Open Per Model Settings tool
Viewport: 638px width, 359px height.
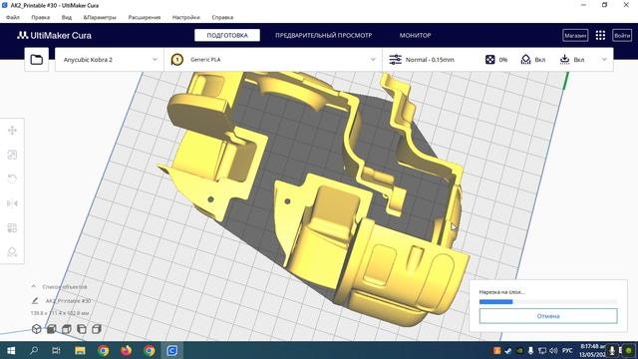pyautogui.click(x=12, y=227)
